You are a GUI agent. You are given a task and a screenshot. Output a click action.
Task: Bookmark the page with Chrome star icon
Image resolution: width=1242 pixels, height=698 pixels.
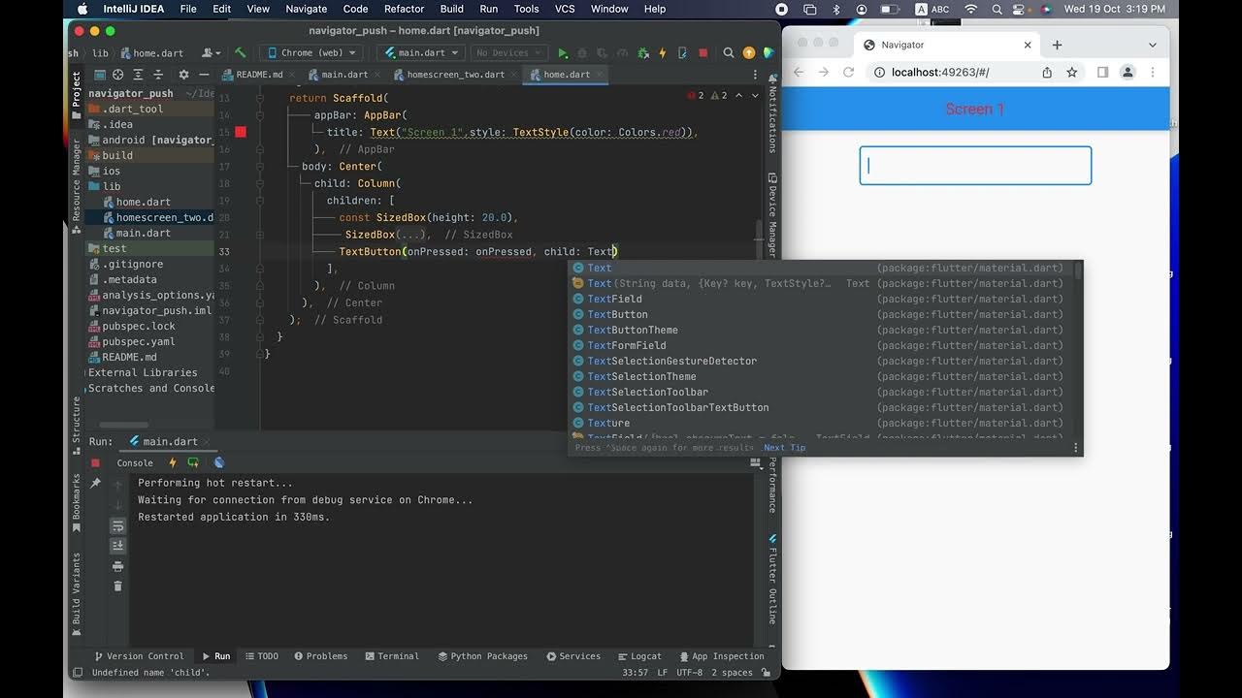click(1072, 72)
